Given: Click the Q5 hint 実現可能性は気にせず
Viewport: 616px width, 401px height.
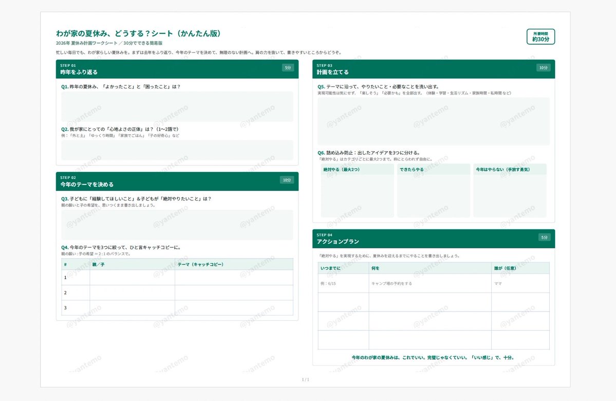Looking at the screenshot, I should pyautogui.click(x=415, y=93).
